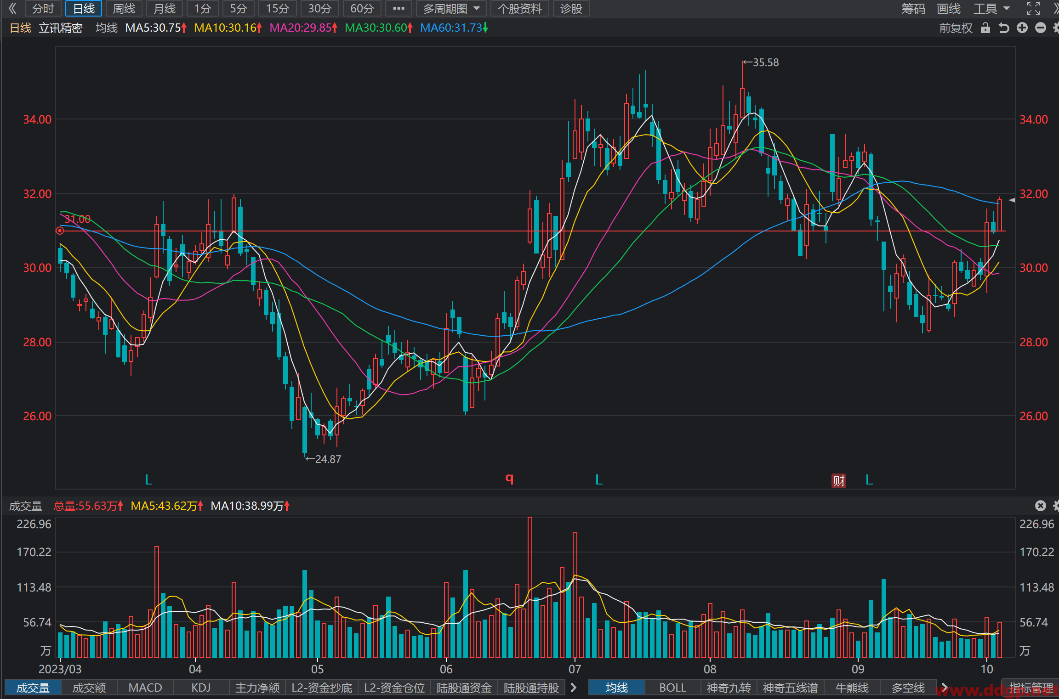Zoom out with the minus icon
Screen dimensions: 1059x699
(x=1041, y=28)
